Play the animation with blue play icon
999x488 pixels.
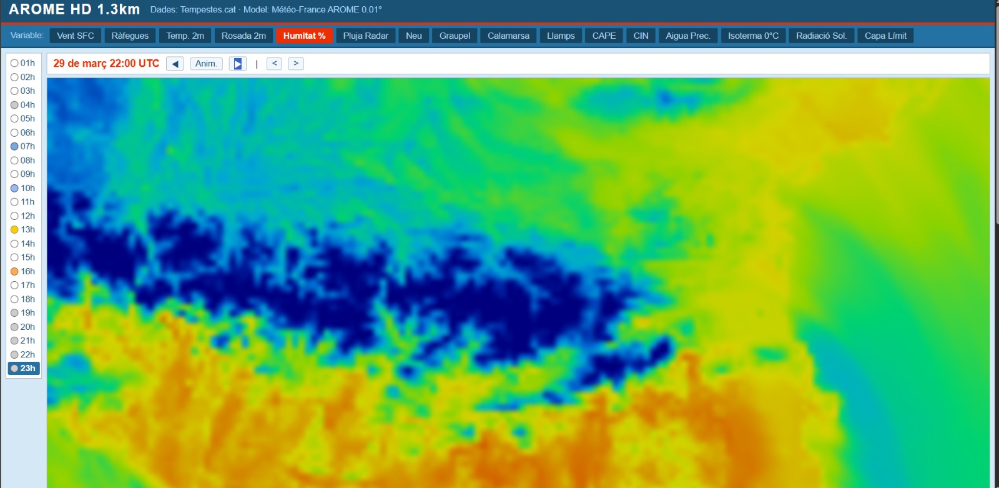pos(238,64)
